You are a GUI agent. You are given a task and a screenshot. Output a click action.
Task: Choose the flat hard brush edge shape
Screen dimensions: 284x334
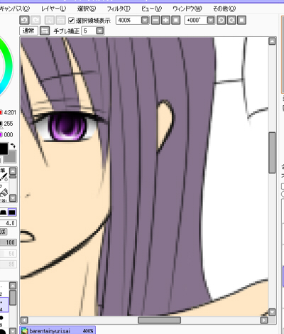click(x=12, y=212)
